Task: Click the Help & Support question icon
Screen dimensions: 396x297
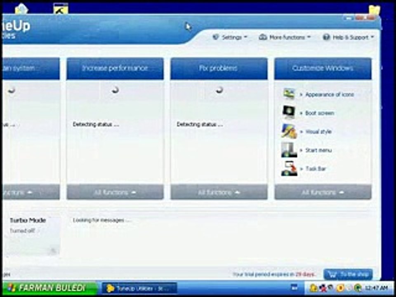Action: (x=326, y=37)
